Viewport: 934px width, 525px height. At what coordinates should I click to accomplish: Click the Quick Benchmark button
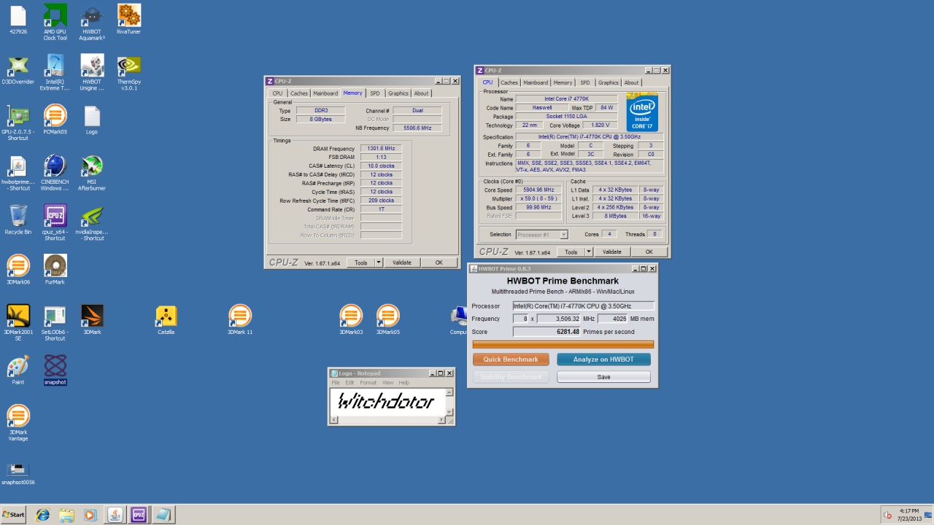click(x=511, y=359)
